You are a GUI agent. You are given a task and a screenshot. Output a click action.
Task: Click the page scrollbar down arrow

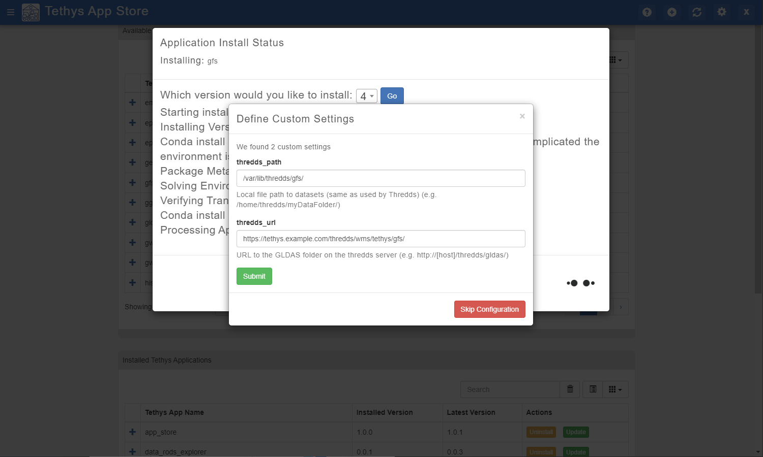[758, 451]
